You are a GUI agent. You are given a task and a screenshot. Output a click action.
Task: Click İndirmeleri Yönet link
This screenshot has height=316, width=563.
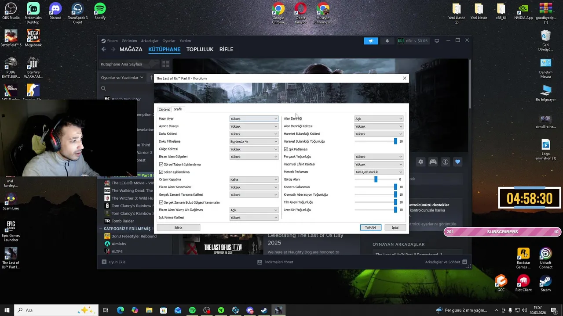(275, 262)
